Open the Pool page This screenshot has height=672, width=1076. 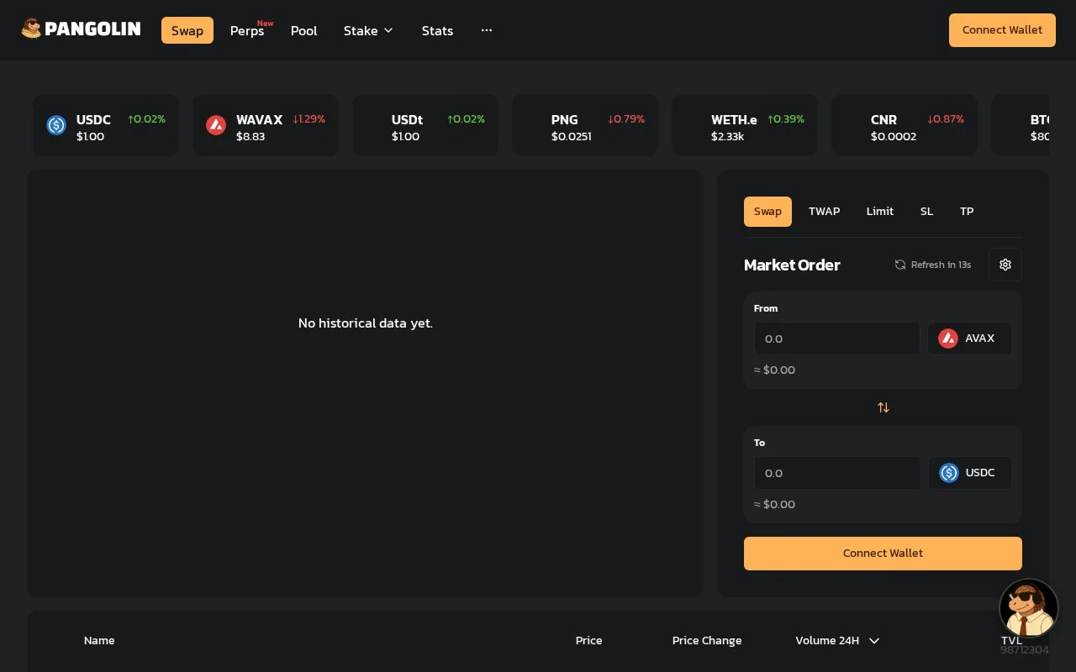tap(304, 30)
